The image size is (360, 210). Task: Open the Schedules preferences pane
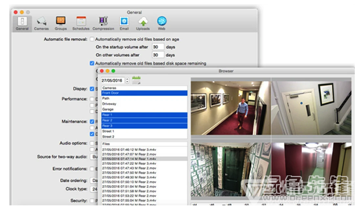click(x=81, y=24)
